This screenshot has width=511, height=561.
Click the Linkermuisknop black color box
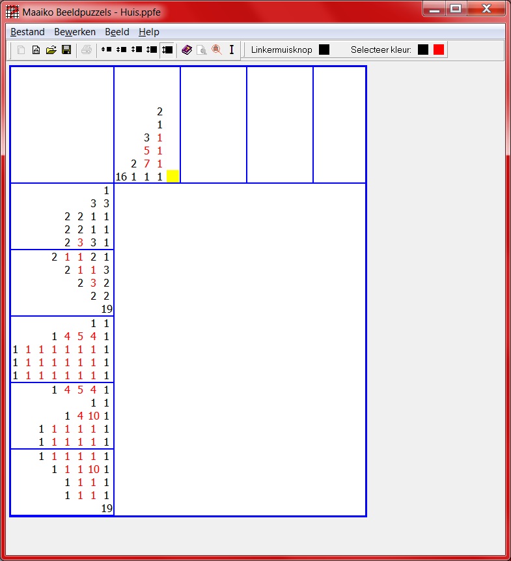324,50
